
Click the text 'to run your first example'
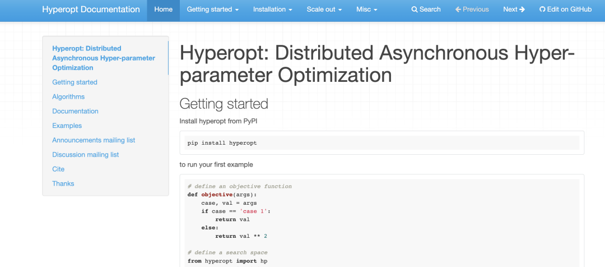point(216,164)
